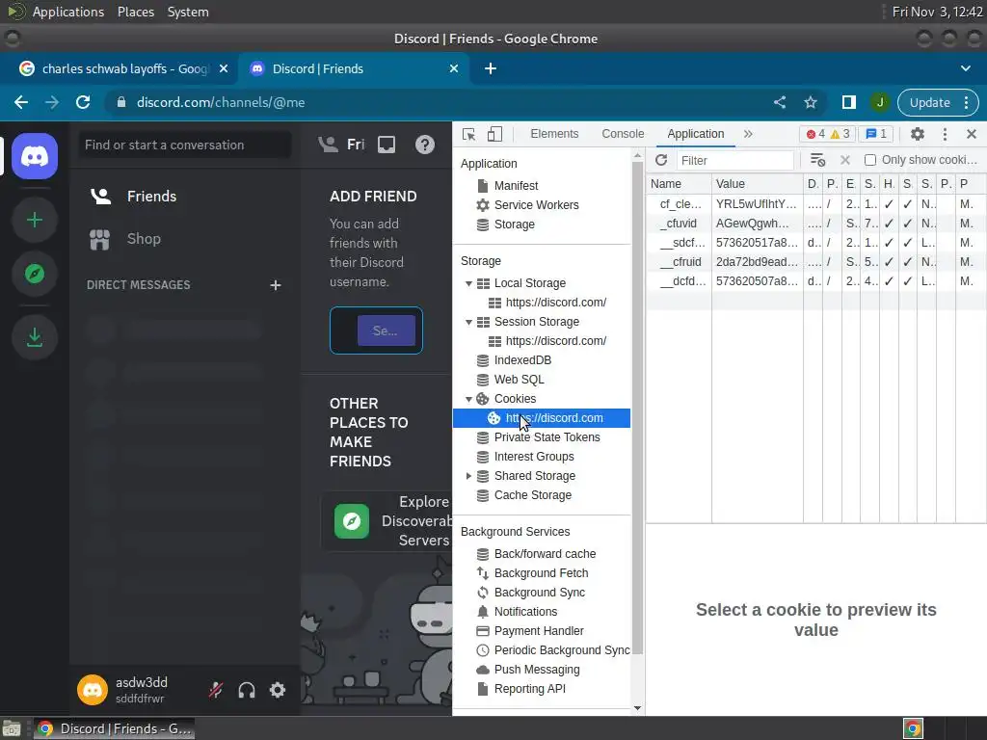Open the System menu in top panel
Screen dimensions: 987x740
click(x=188, y=12)
